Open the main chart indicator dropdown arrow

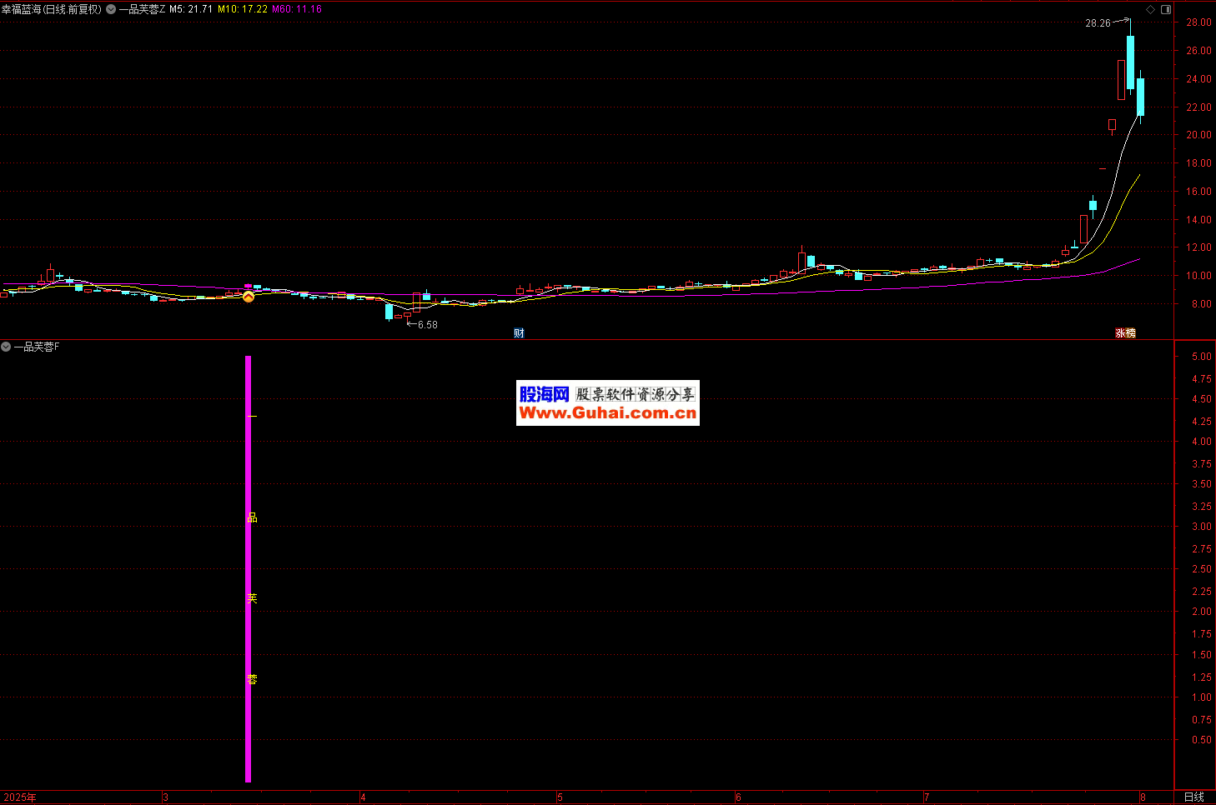111,9
